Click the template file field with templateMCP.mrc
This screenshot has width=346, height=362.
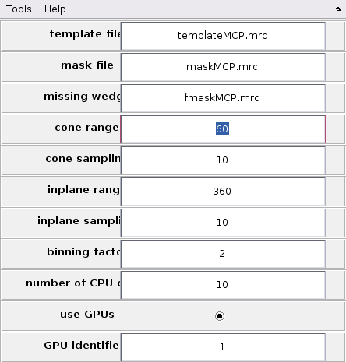coord(223,36)
